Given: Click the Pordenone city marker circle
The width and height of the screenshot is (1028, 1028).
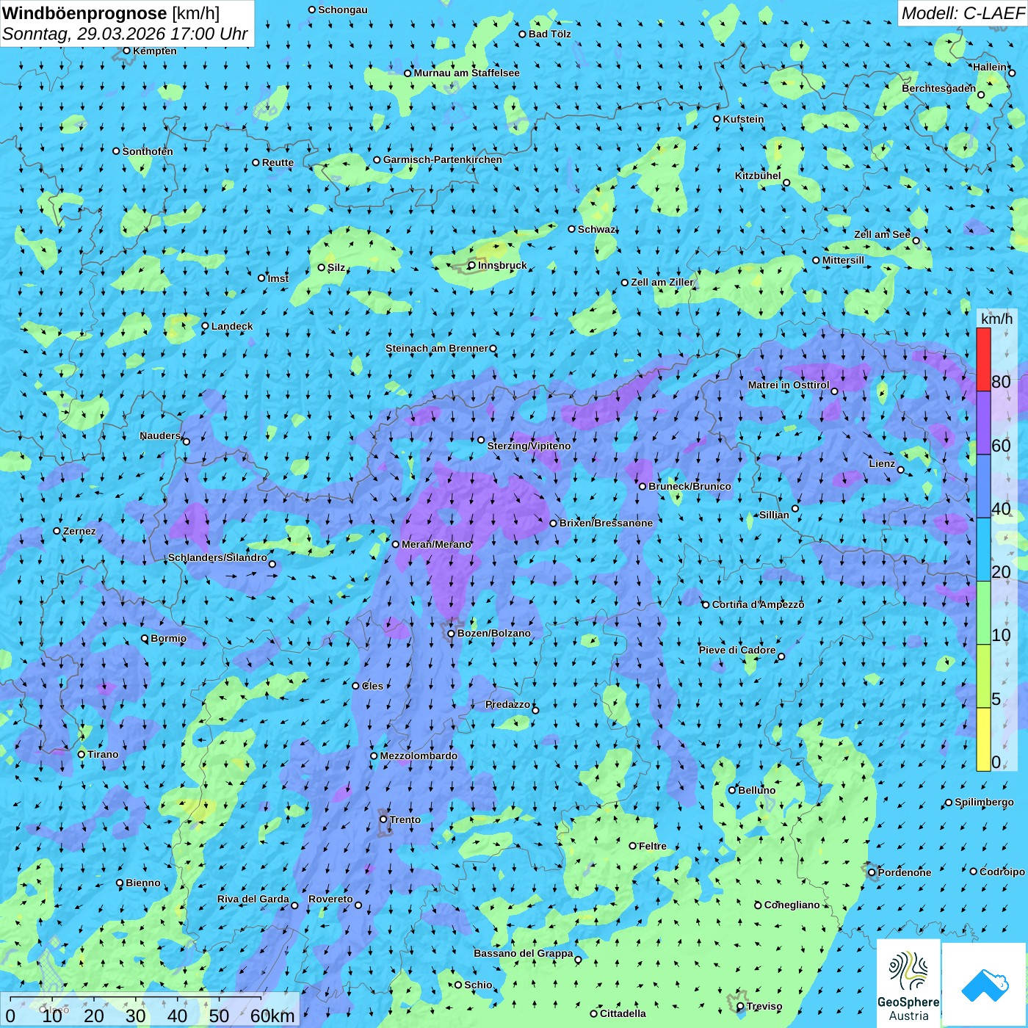Looking at the screenshot, I should pyautogui.click(x=872, y=872).
